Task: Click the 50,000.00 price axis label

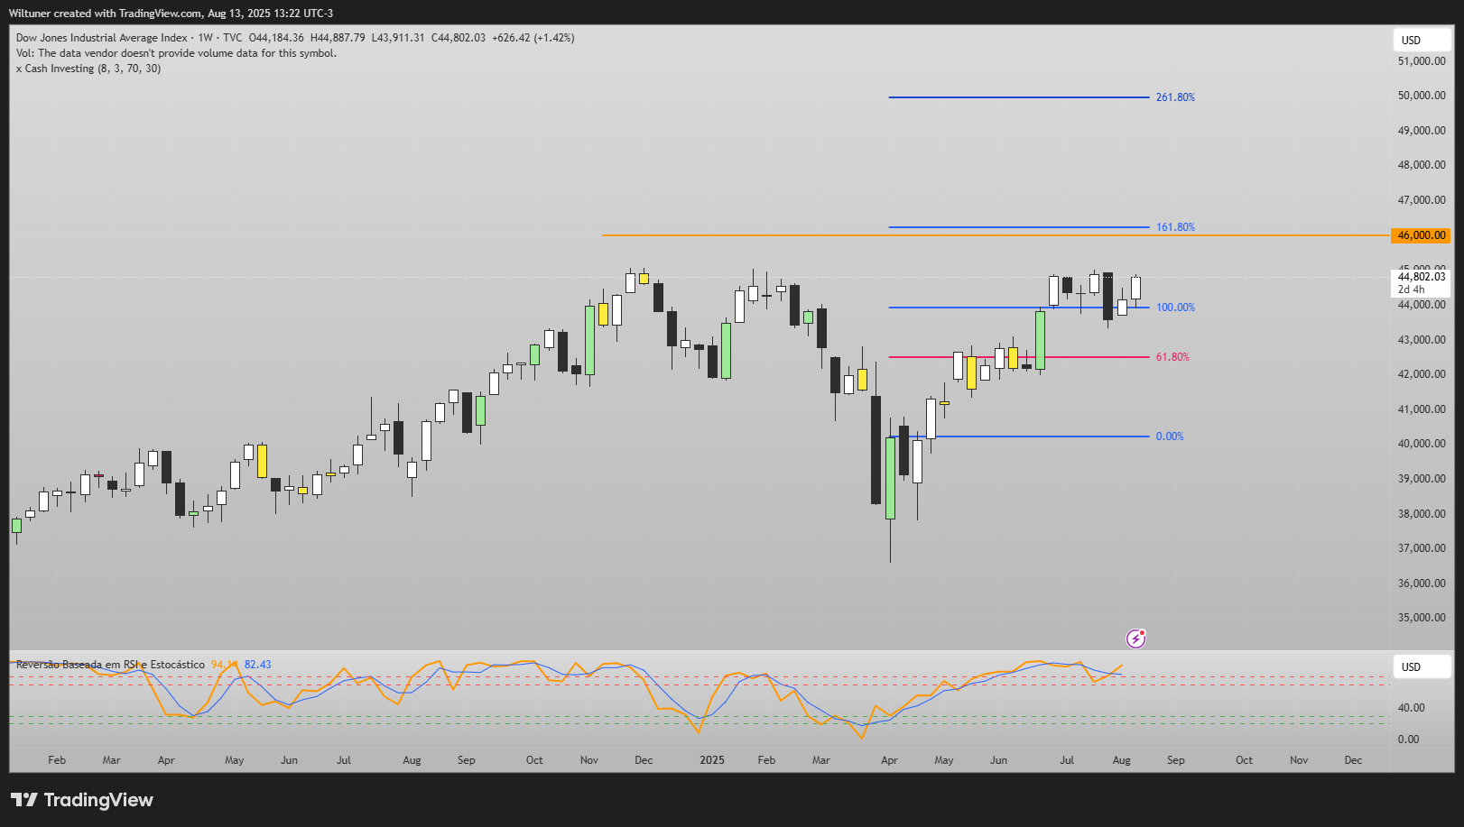Action: coord(1422,96)
